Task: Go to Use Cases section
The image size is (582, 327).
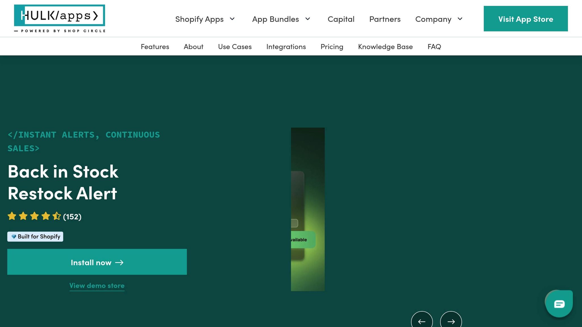Action: [x=235, y=47]
